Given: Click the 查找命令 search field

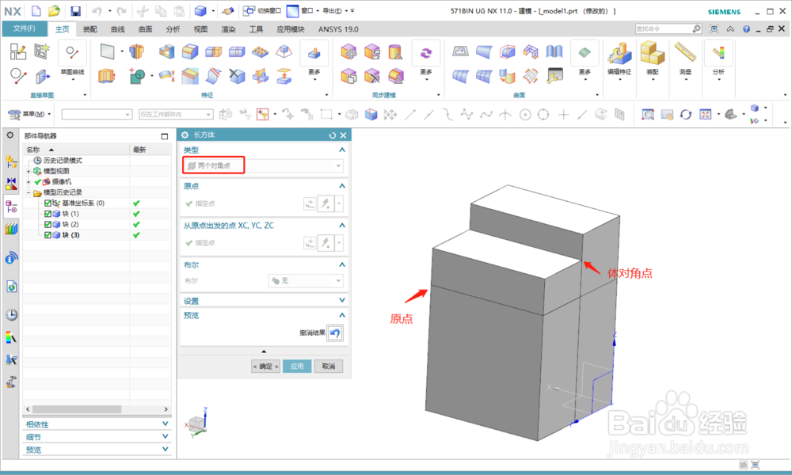Looking at the screenshot, I should tap(668, 28).
